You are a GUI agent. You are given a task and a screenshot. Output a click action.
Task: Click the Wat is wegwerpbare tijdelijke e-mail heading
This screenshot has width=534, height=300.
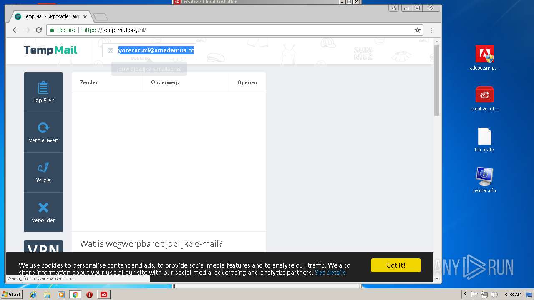(x=151, y=244)
